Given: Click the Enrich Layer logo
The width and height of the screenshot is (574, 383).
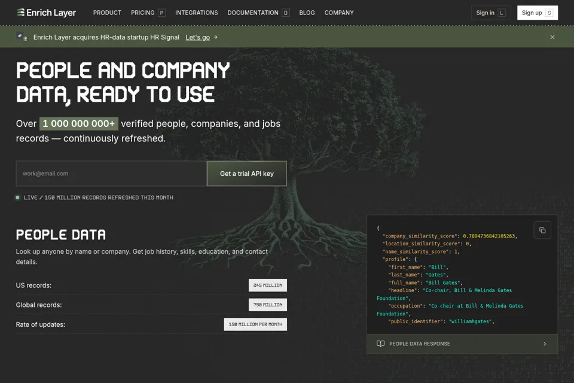Looking at the screenshot, I should 46,13.
